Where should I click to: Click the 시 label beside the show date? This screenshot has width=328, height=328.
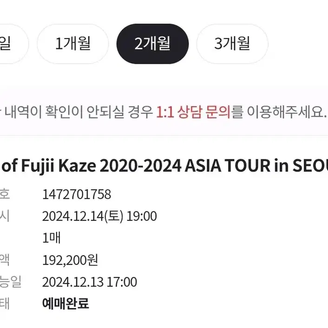click(x=5, y=216)
